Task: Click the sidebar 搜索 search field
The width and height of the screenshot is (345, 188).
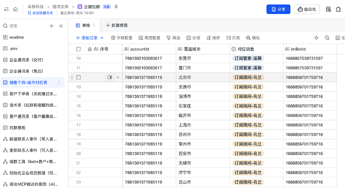Action: tap(24, 26)
